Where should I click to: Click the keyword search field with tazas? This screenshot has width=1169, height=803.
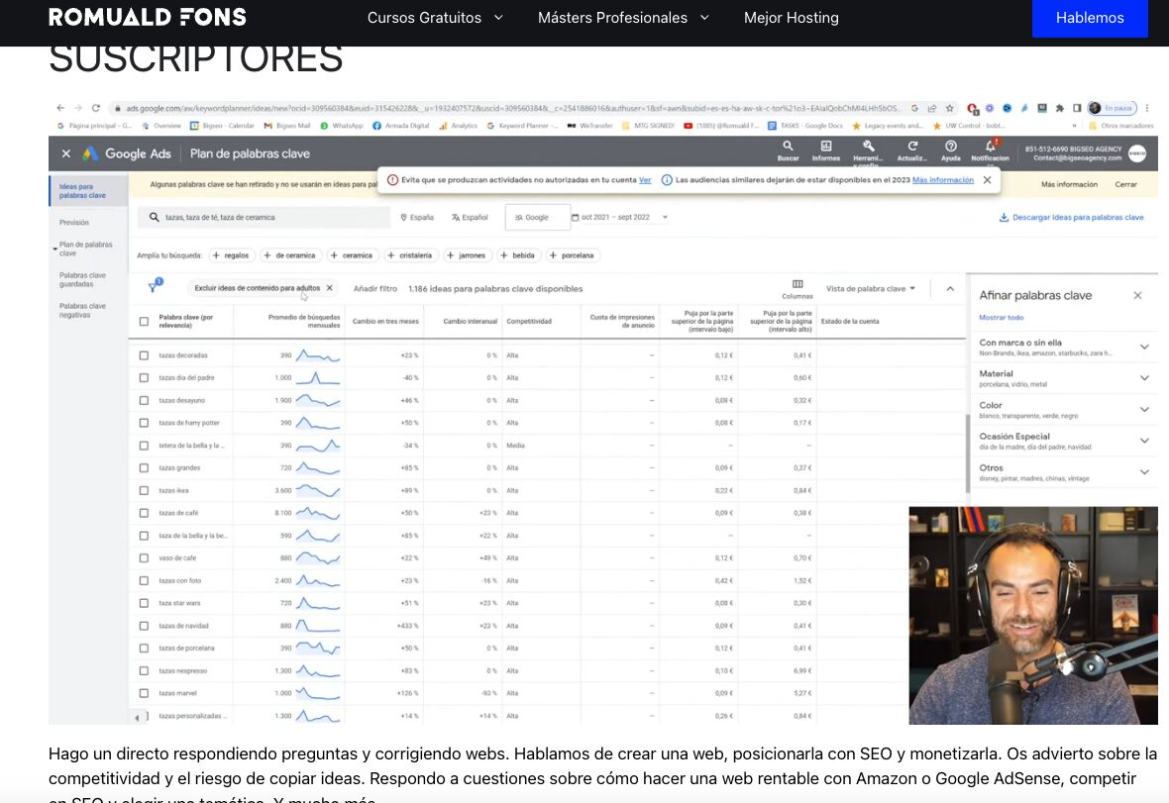pyautogui.click(x=267, y=218)
